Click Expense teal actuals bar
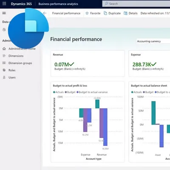Screen dimensions: 170x170 tap(81, 113)
